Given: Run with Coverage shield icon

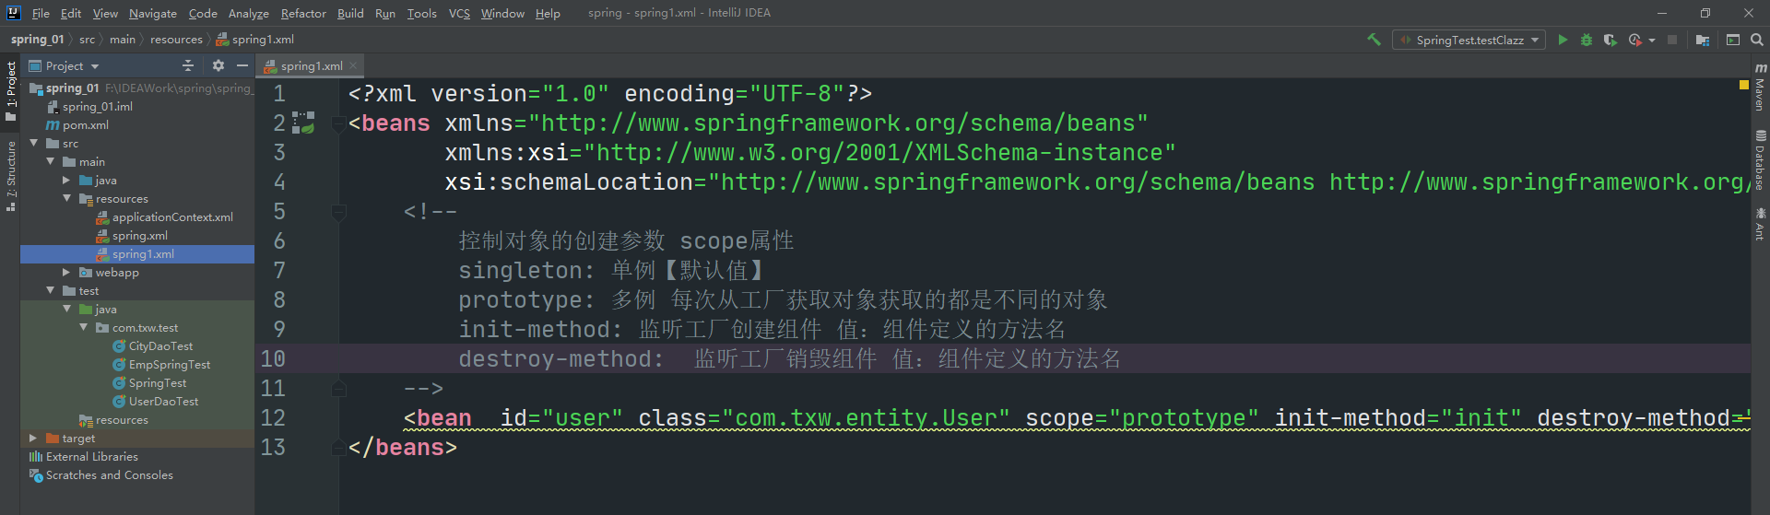Looking at the screenshot, I should [x=1611, y=40].
